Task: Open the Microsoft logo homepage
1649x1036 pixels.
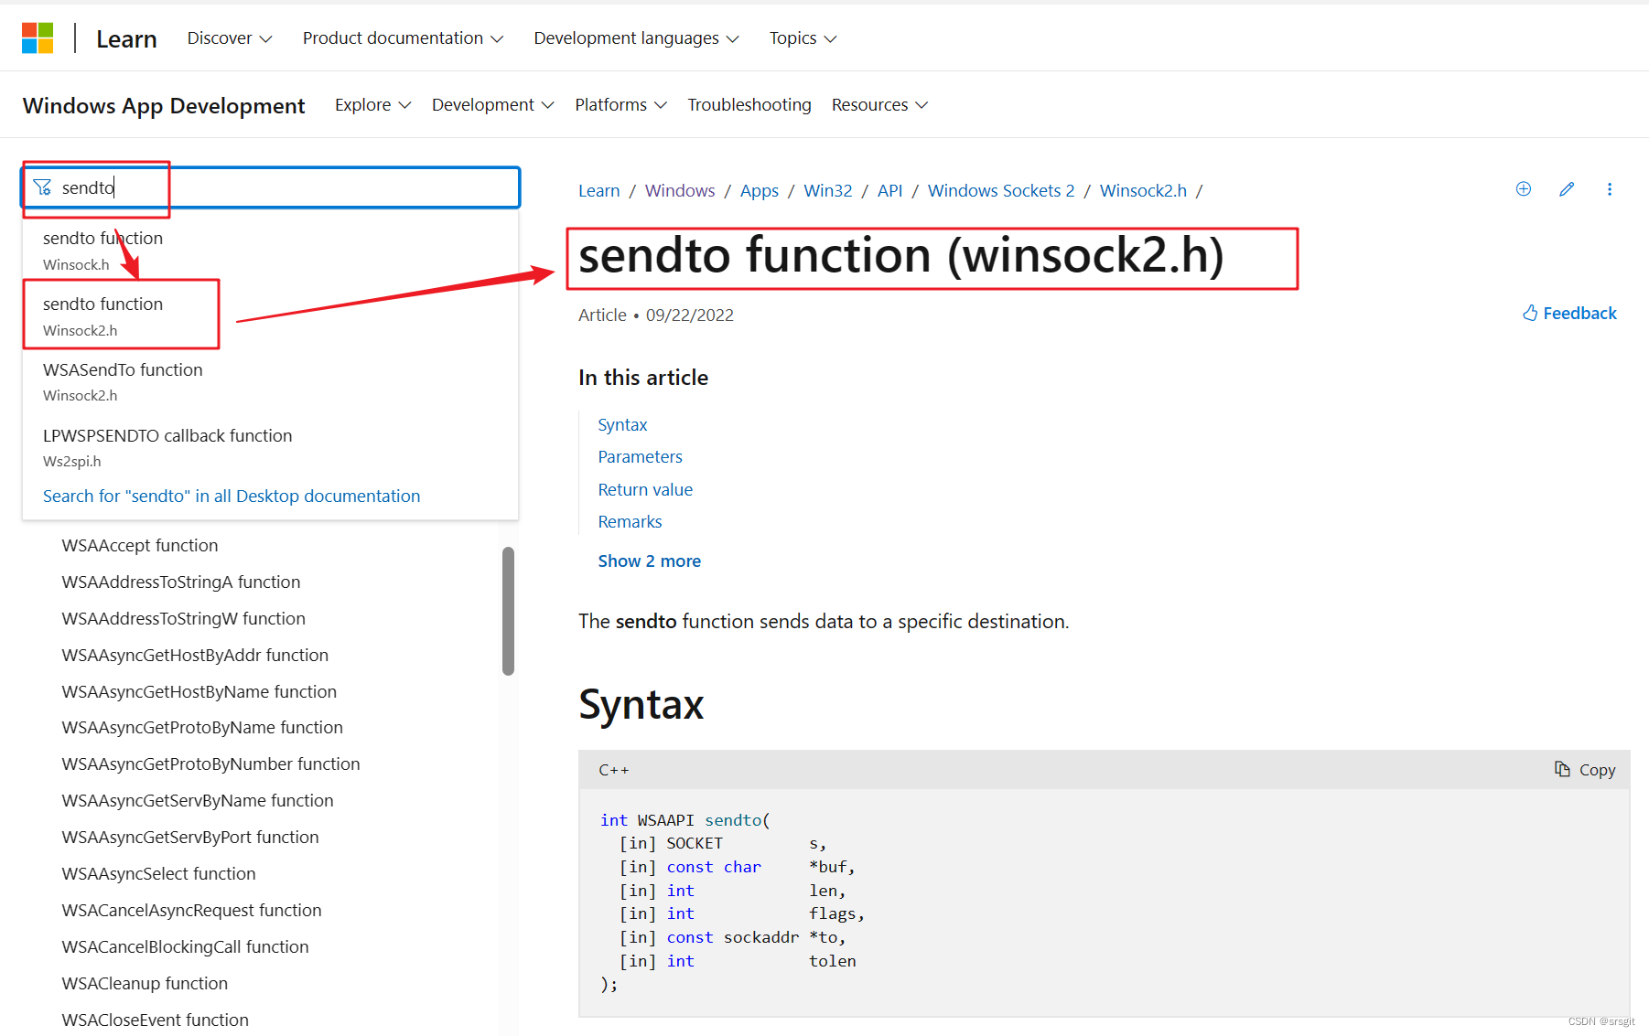Action: click(38, 38)
